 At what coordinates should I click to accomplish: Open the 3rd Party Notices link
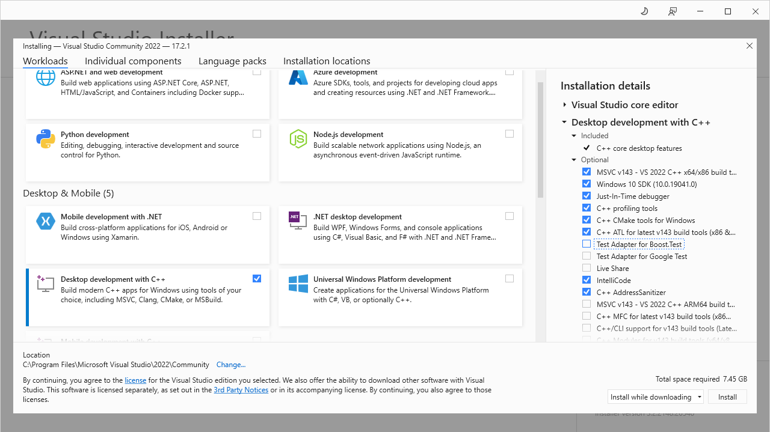(x=241, y=390)
